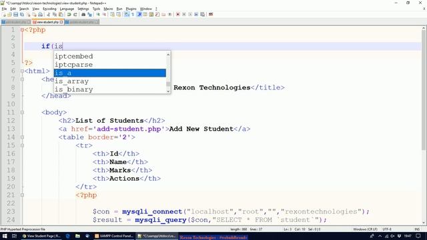Screen dimensions: 427x240
Task: Click the Zoom Out toolbar icon
Action: [104, 15]
